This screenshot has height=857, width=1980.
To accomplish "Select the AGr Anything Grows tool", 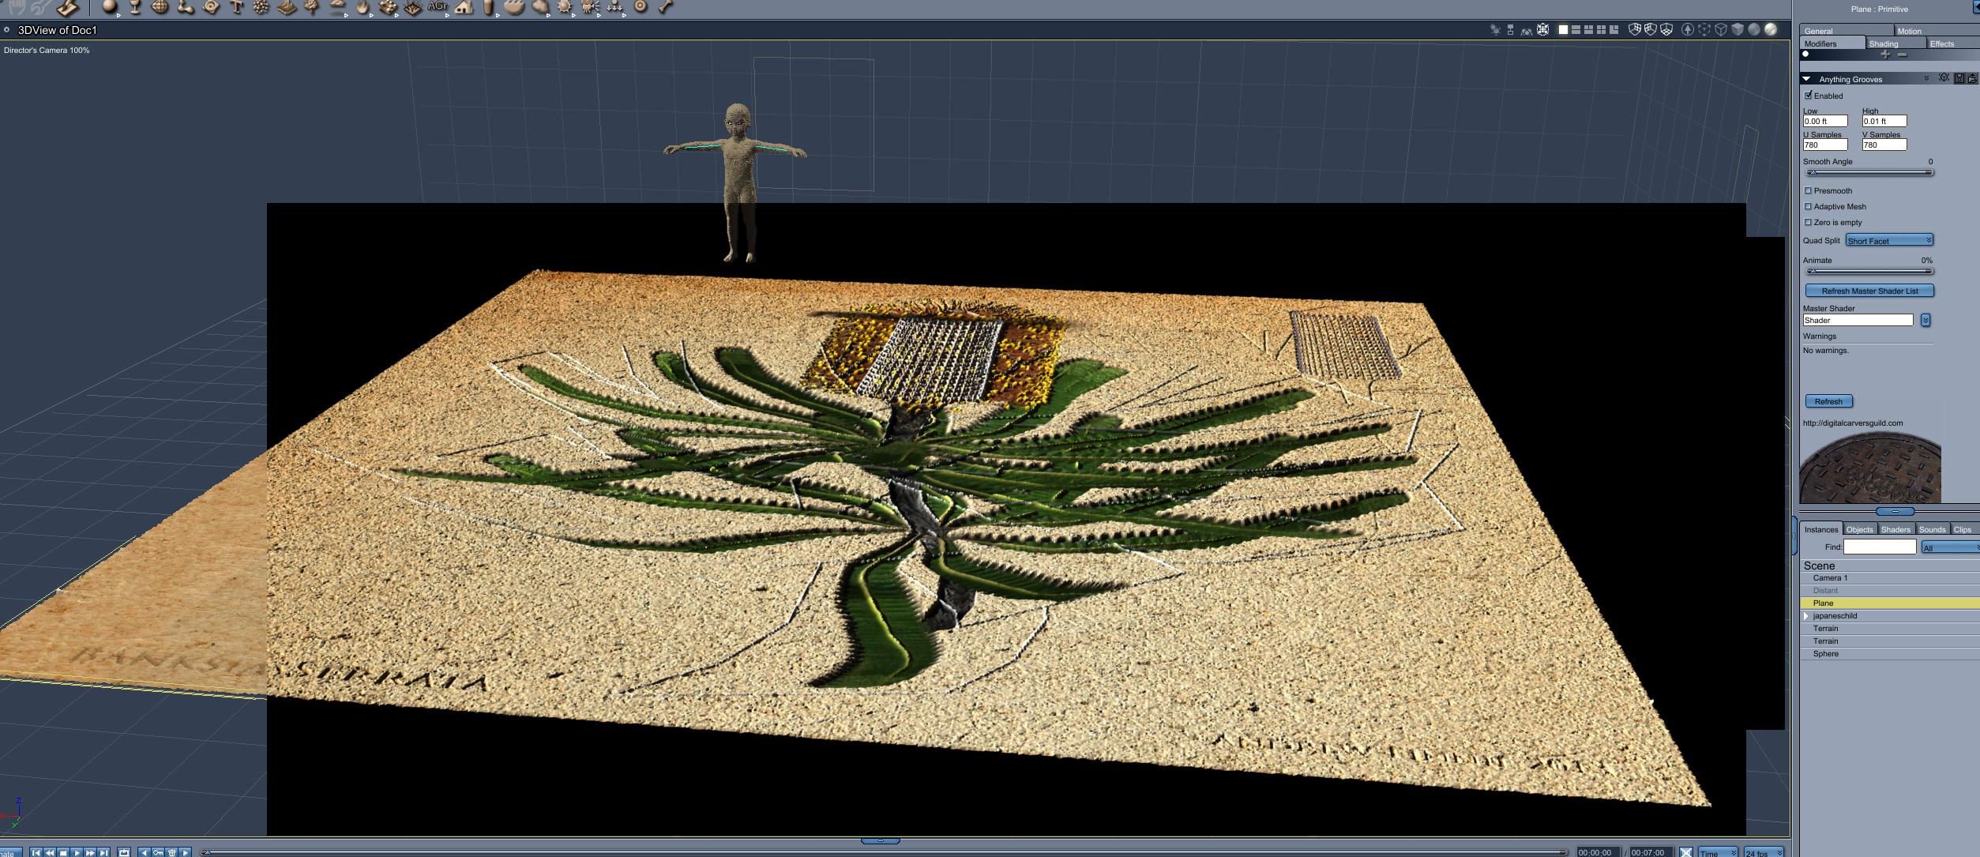I will tap(437, 6).
